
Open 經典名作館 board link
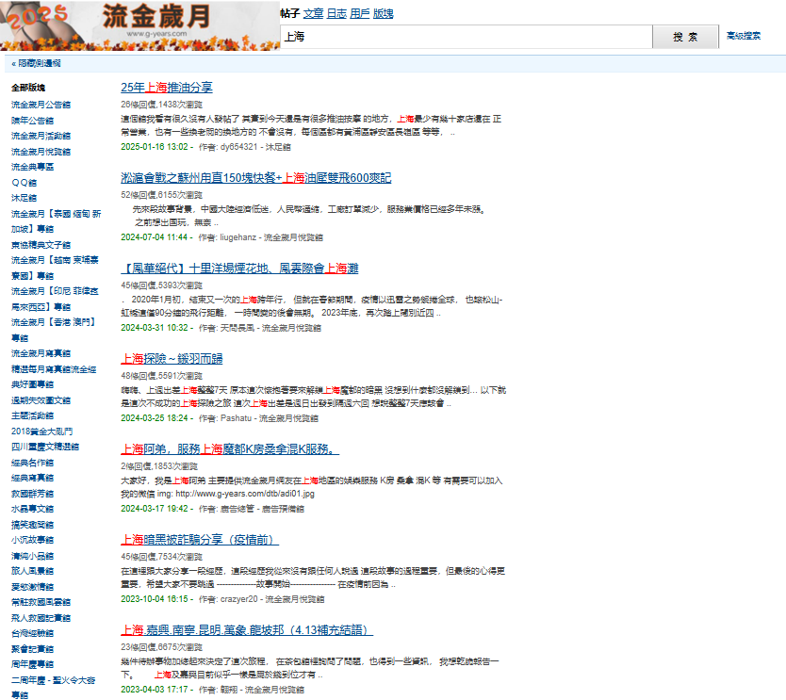pyautogui.click(x=33, y=462)
